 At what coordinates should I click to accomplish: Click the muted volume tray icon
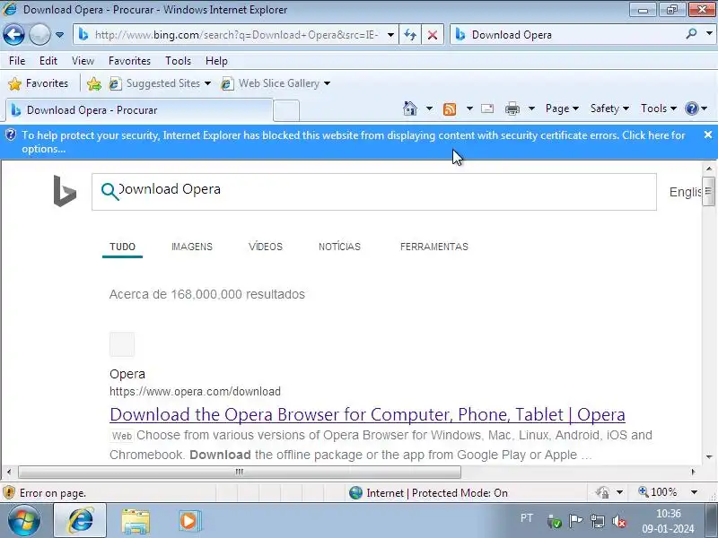coord(619,521)
